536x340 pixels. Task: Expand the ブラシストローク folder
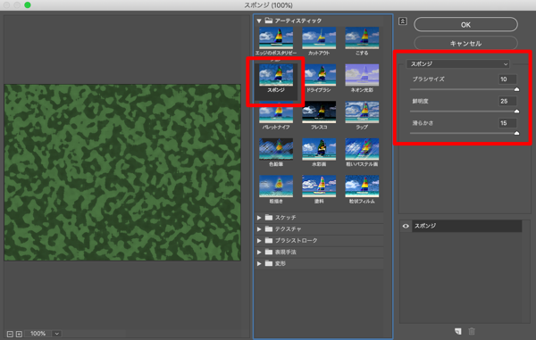point(259,241)
